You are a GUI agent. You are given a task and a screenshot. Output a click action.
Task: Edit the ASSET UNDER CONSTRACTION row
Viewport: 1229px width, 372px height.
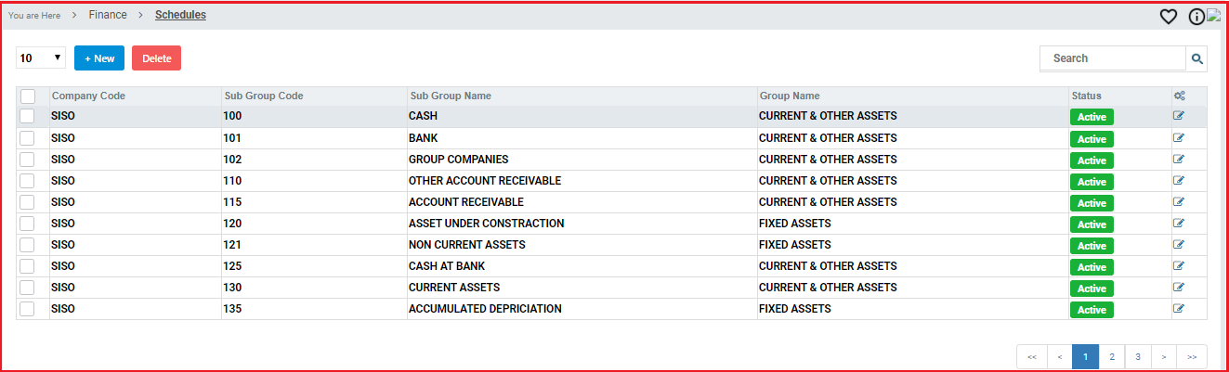1179,223
